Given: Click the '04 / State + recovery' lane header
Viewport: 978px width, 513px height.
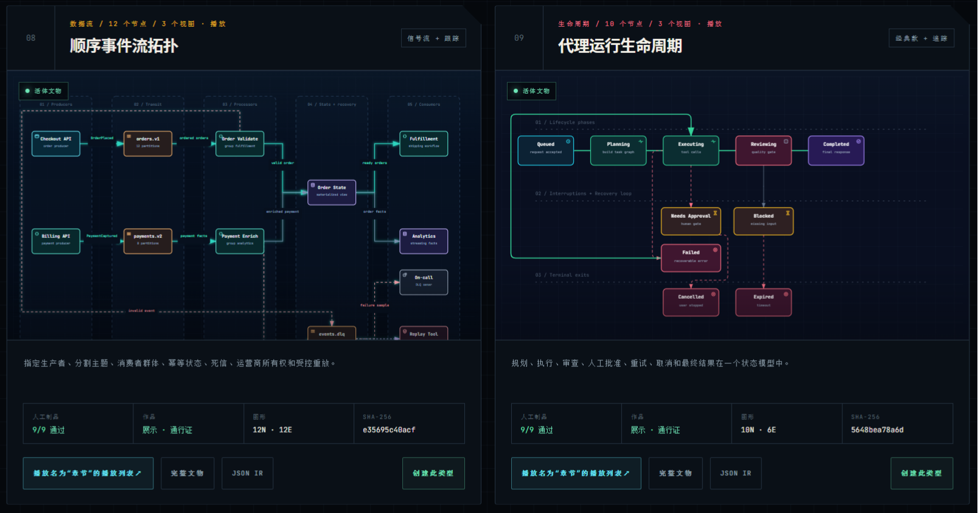Looking at the screenshot, I should [332, 105].
